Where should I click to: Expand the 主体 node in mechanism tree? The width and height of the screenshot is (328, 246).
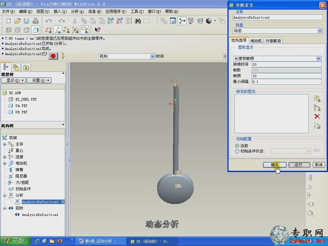tap(4, 144)
